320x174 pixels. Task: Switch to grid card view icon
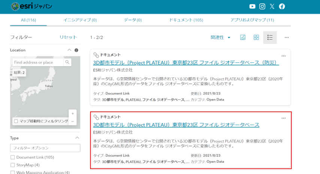pos(256,37)
